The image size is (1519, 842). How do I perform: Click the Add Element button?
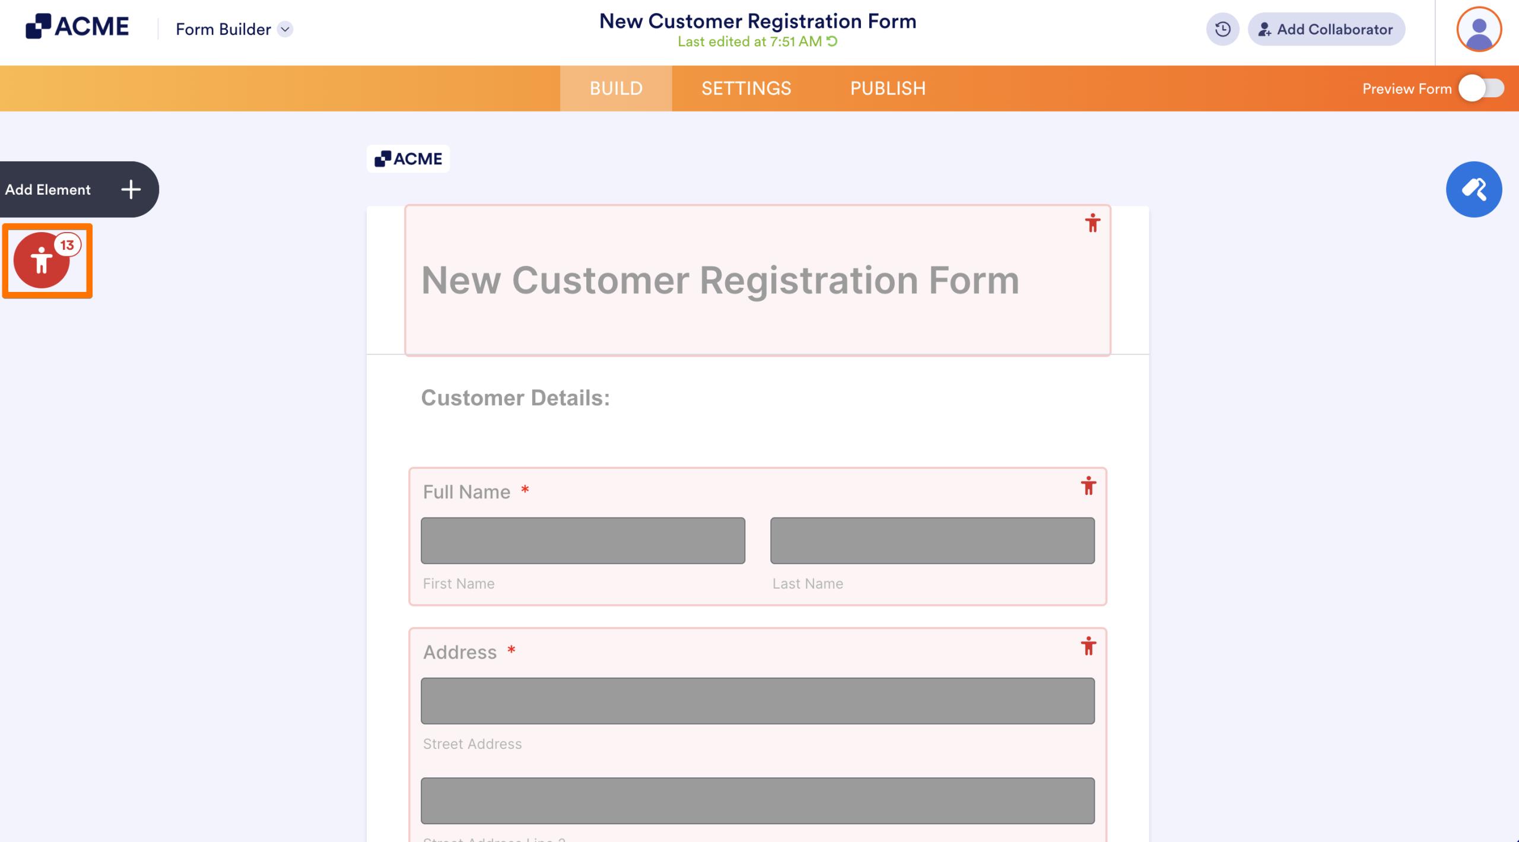pos(79,189)
